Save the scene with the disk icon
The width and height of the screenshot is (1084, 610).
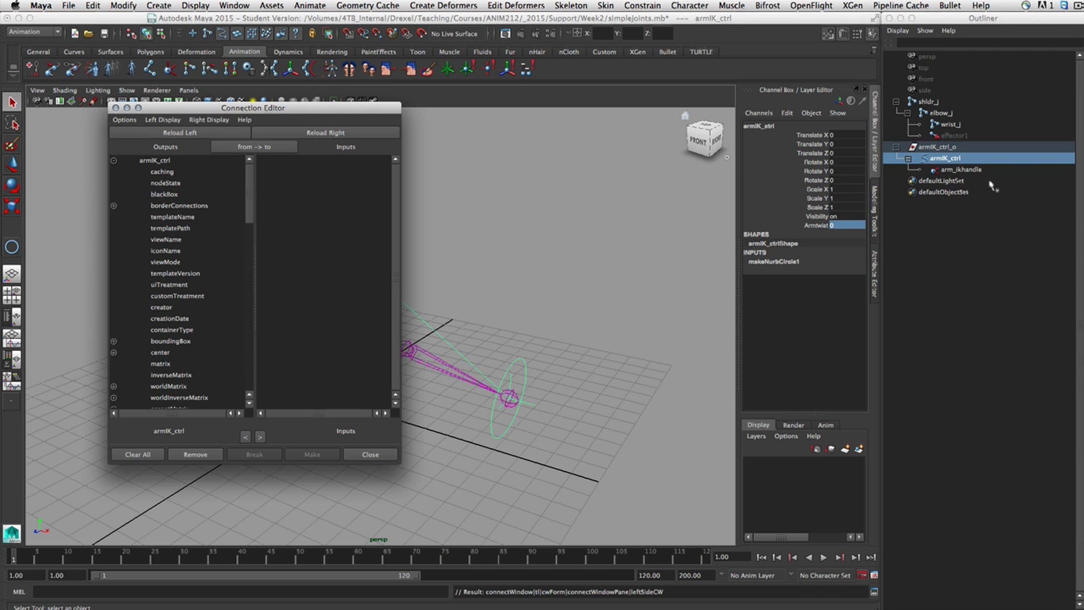(104, 33)
